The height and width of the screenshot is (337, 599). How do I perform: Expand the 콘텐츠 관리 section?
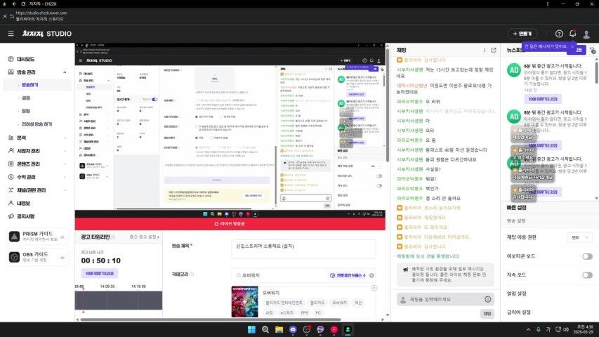pos(65,164)
